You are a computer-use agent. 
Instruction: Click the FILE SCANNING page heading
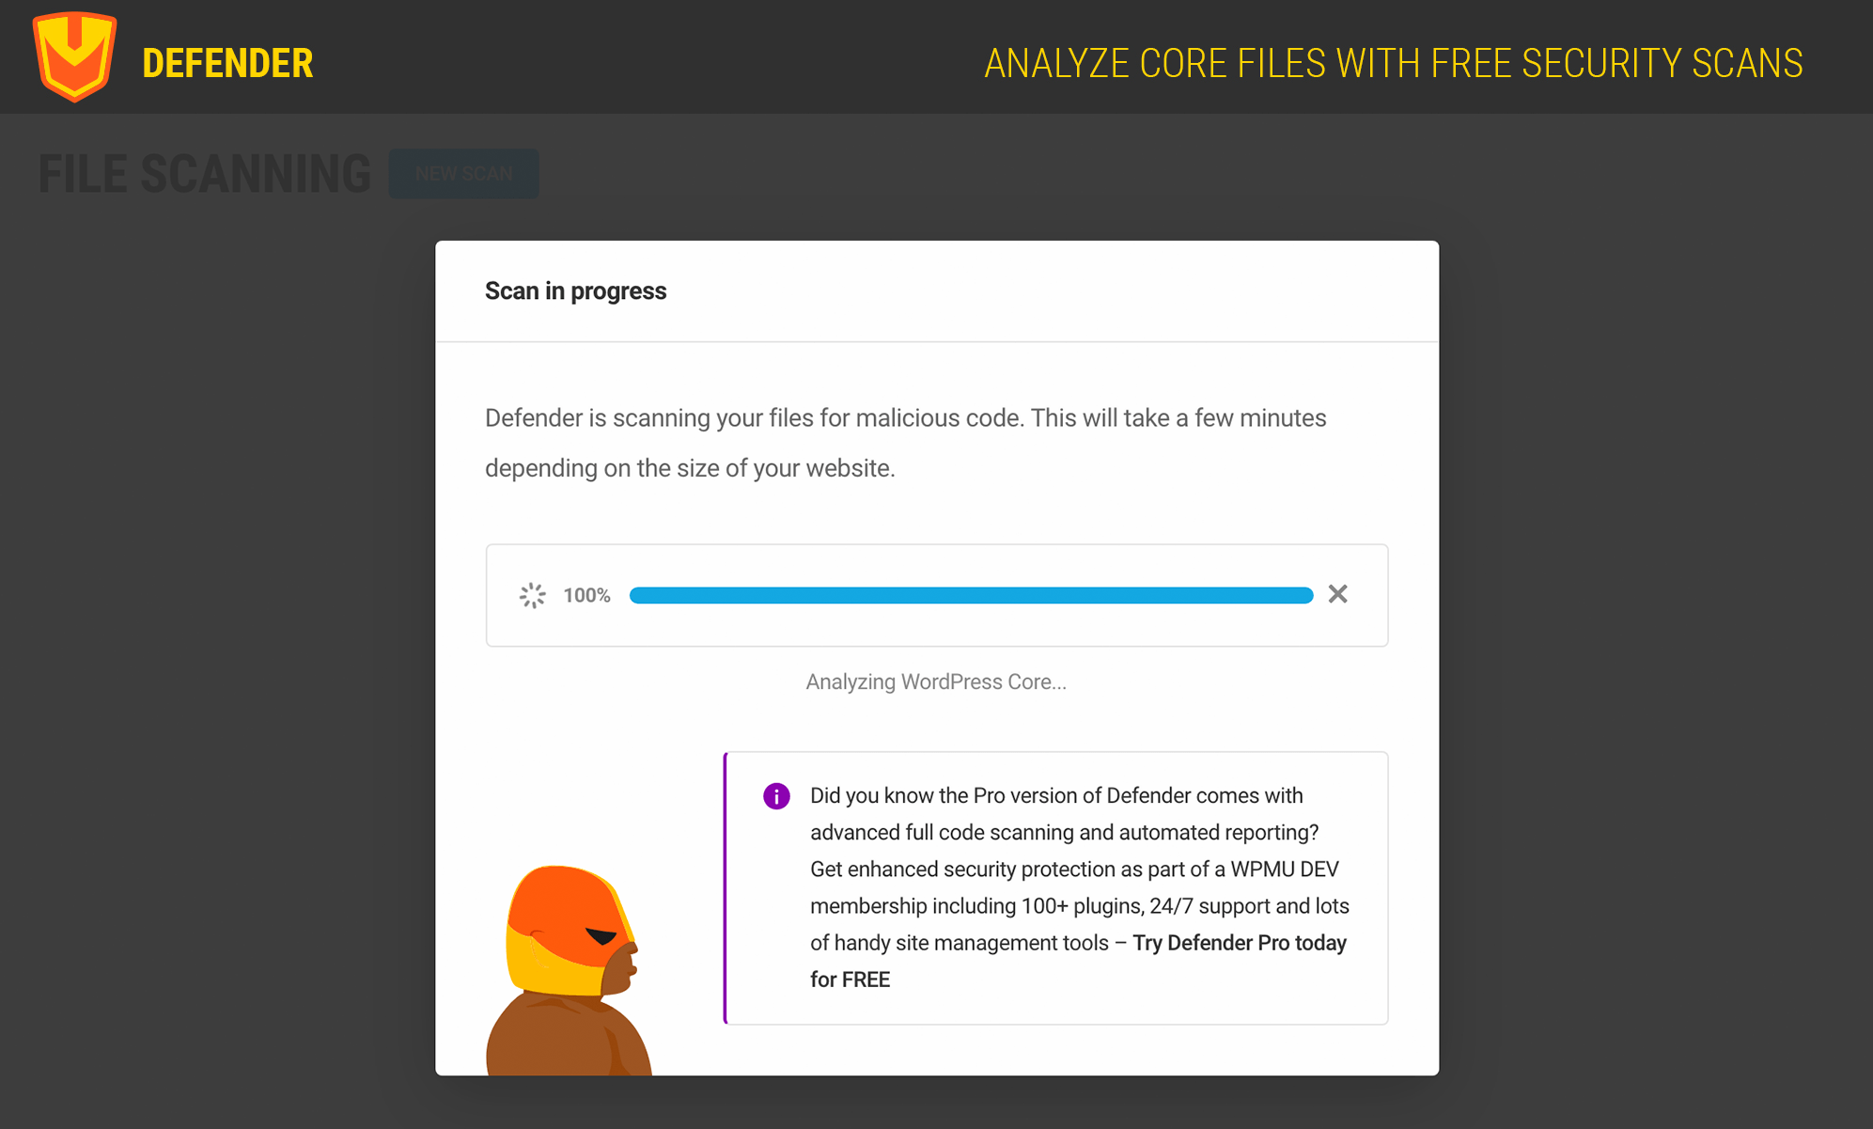[x=204, y=174]
